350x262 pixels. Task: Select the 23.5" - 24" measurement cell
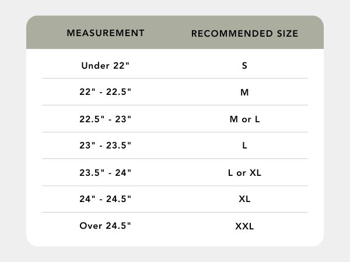(x=106, y=172)
